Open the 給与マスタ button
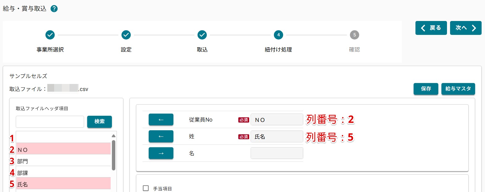 [458, 89]
